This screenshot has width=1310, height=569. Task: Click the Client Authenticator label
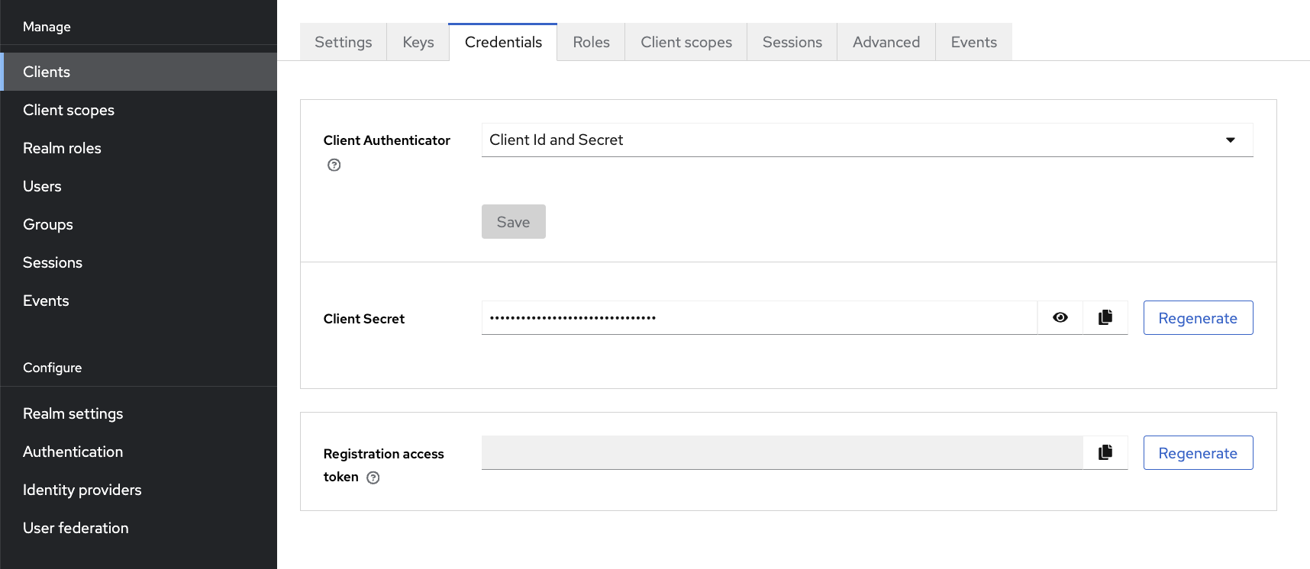click(386, 140)
